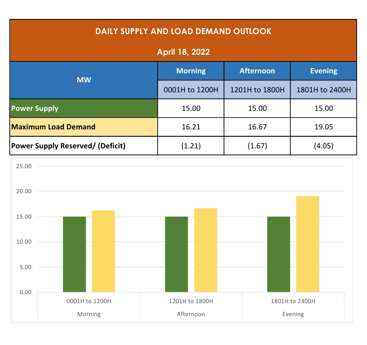Click the Morning green Power Supply bar
The image size is (367, 345).
coord(74,254)
